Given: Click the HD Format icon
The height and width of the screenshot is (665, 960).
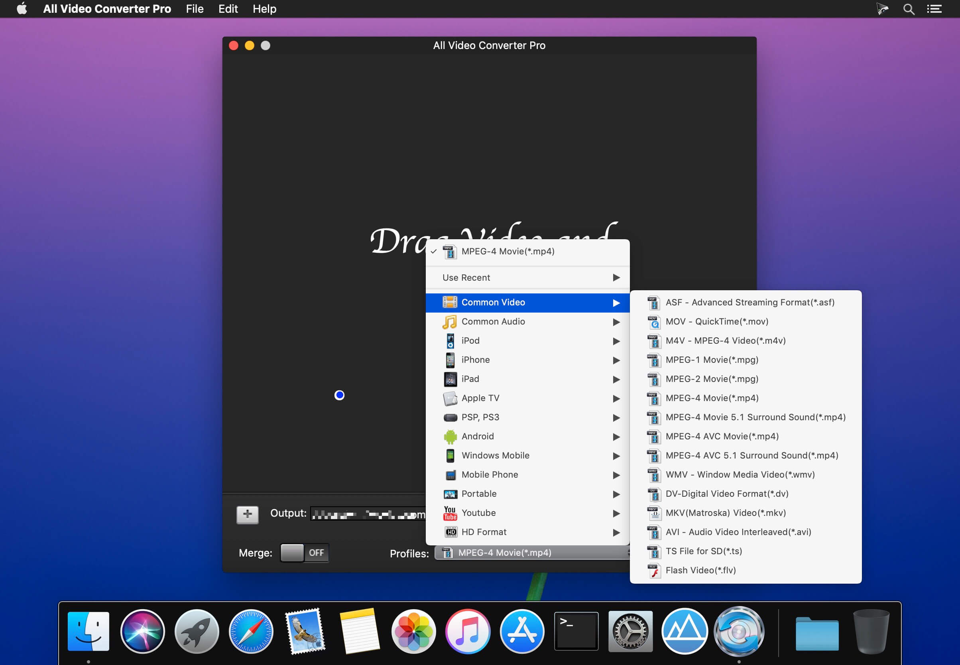Looking at the screenshot, I should (x=450, y=532).
